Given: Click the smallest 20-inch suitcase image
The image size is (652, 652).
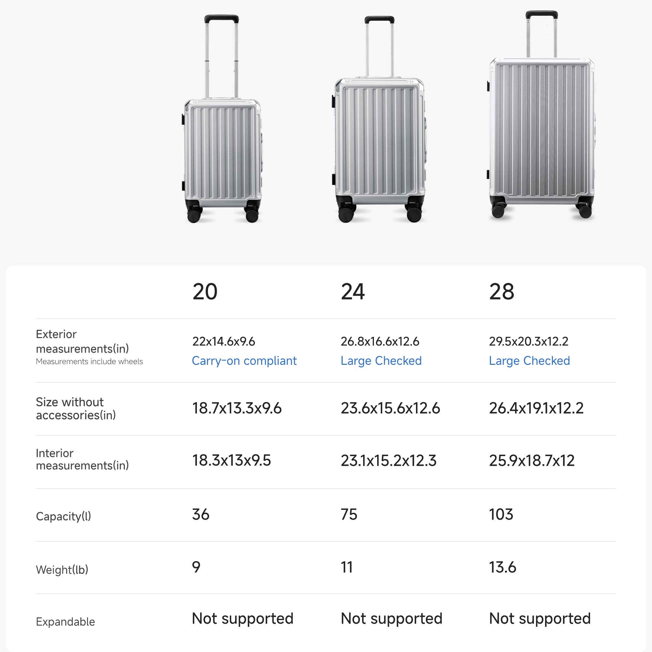Looking at the screenshot, I should [x=222, y=135].
